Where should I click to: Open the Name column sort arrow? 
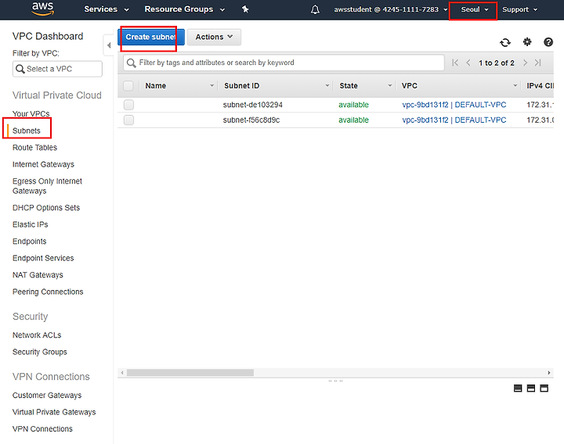point(211,86)
